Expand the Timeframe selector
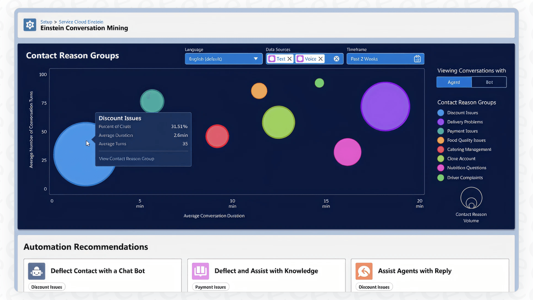This screenshot has width=533, height=300. [x=385, y=59]
